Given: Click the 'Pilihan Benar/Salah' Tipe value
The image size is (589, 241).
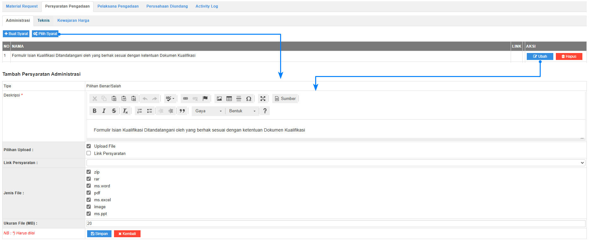Looking at the screenshot, I should coord(104,86).
